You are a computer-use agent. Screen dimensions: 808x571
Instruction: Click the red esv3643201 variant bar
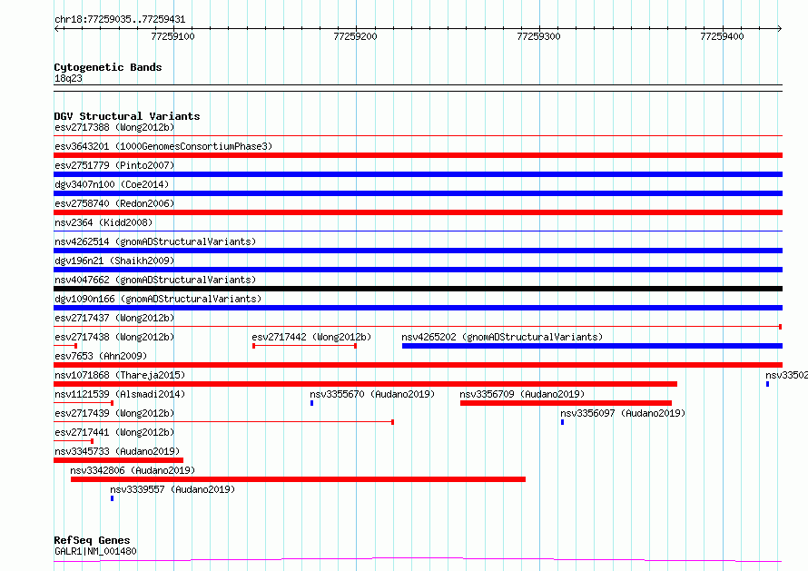tap(418, 155)
